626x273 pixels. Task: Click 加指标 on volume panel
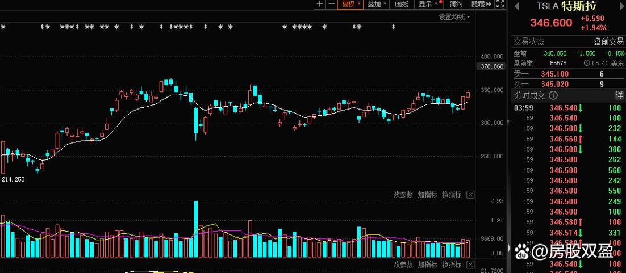pyautogui.click(x=428, y=195)
